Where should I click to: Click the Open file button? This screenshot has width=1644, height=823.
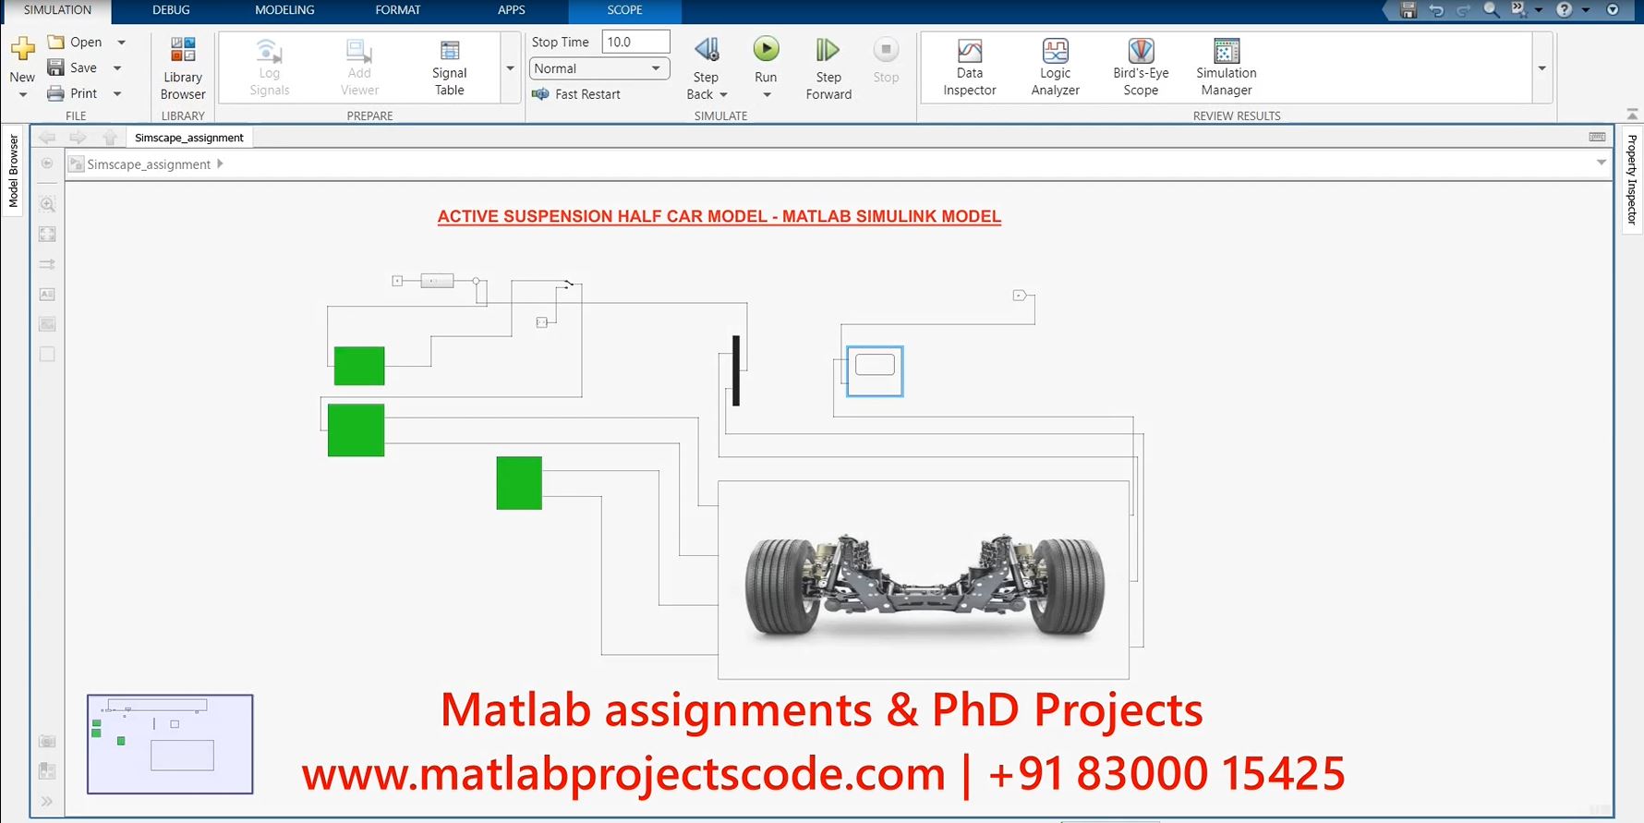click(x=76, y=42)
